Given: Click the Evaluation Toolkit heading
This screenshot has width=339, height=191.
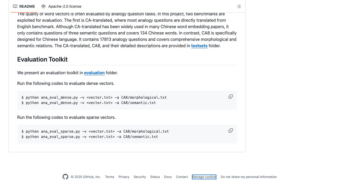Looking at the screenshot, I should coord(42,59).
